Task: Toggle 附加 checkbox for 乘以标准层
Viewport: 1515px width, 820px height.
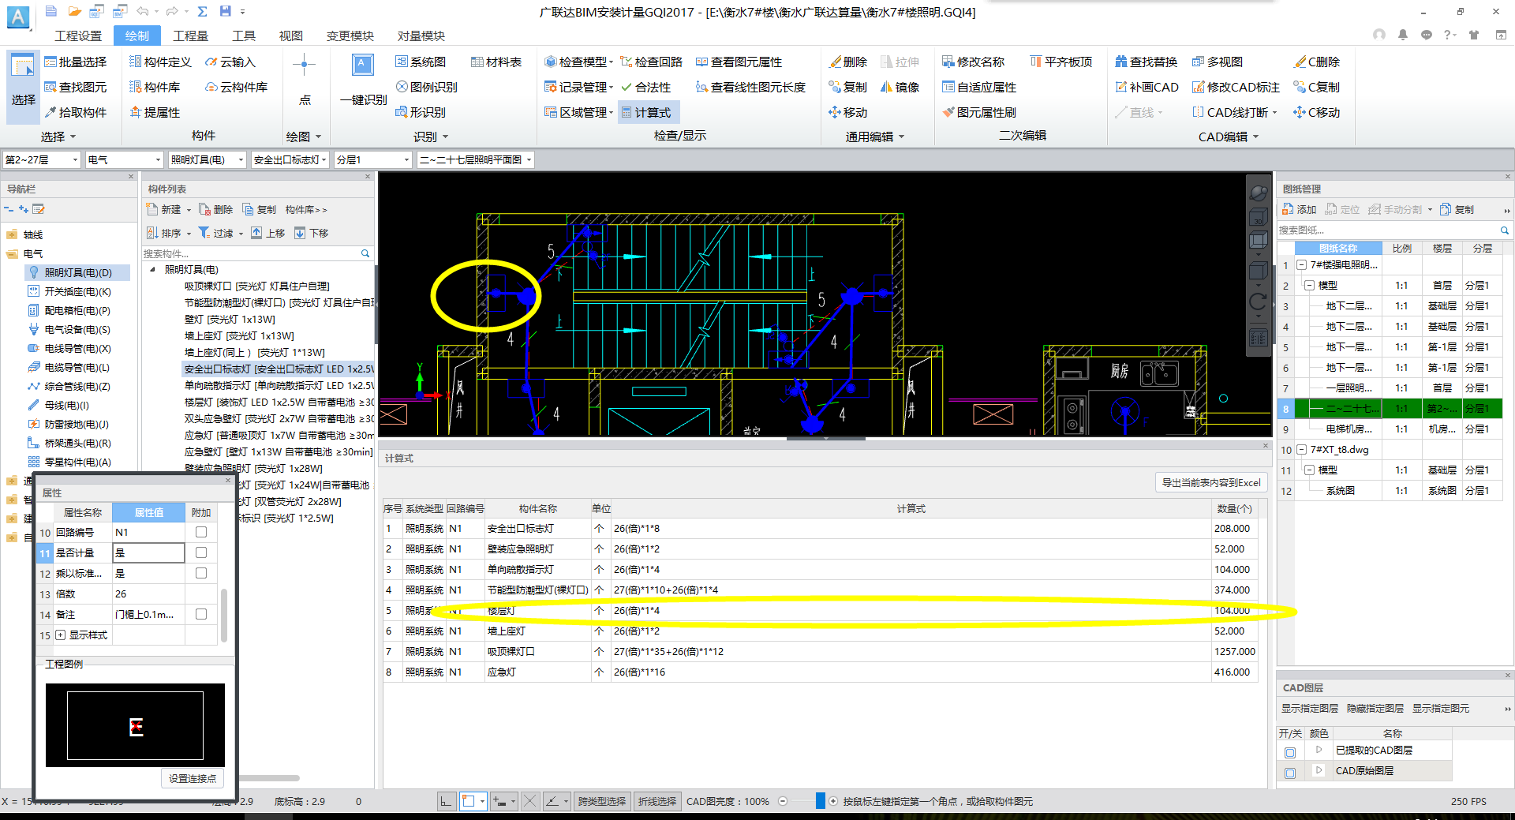Action: (x=201, y=573)
